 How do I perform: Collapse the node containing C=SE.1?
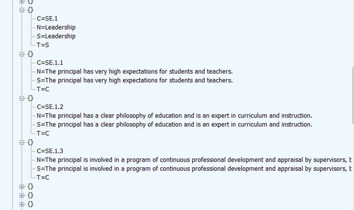[x=22, y=10]
